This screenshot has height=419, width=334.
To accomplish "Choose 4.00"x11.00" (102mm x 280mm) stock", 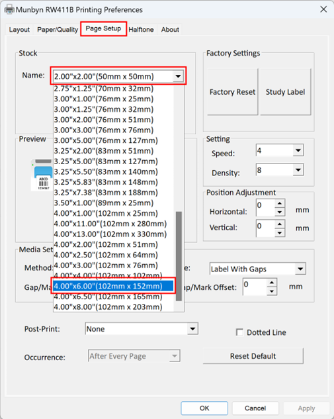I will [114, 224].
